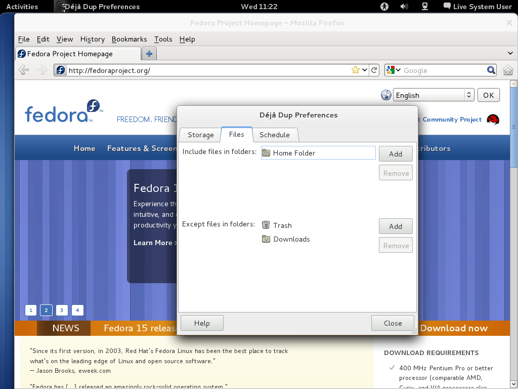Click the Red Hat logo icon

[x=493, y=120]
